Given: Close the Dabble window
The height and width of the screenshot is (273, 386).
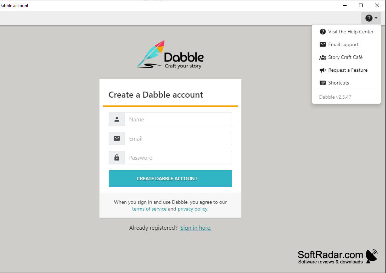Looking at the screenshot, I should tap(377, 5).
